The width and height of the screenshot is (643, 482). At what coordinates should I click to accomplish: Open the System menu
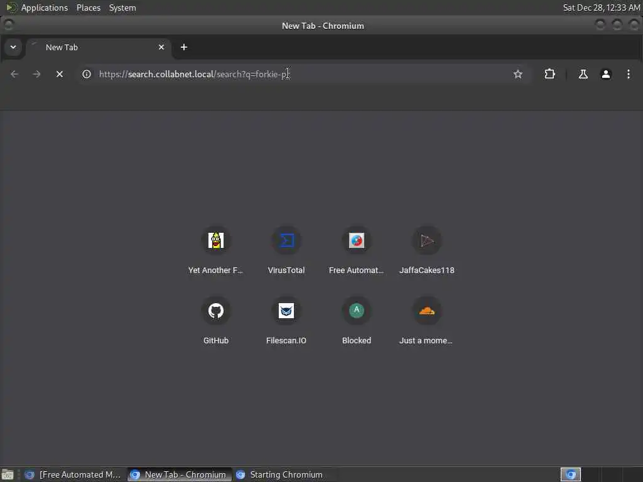click(x=122, y=8)
